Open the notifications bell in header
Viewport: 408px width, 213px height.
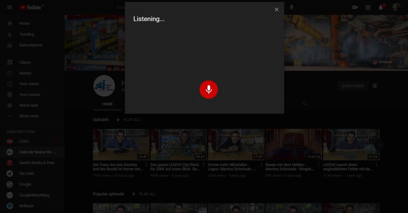(x=381, y=7)
